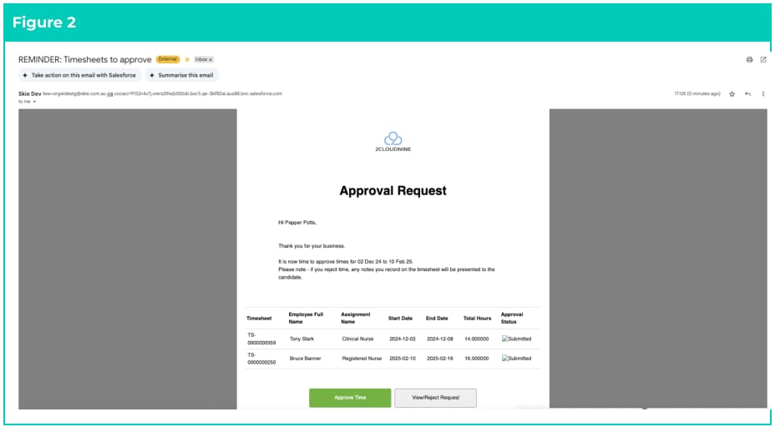775x427 pixels.
Task: Click the subject 'REMINDER: Timesheets to approve'
Action: point(85,59)
